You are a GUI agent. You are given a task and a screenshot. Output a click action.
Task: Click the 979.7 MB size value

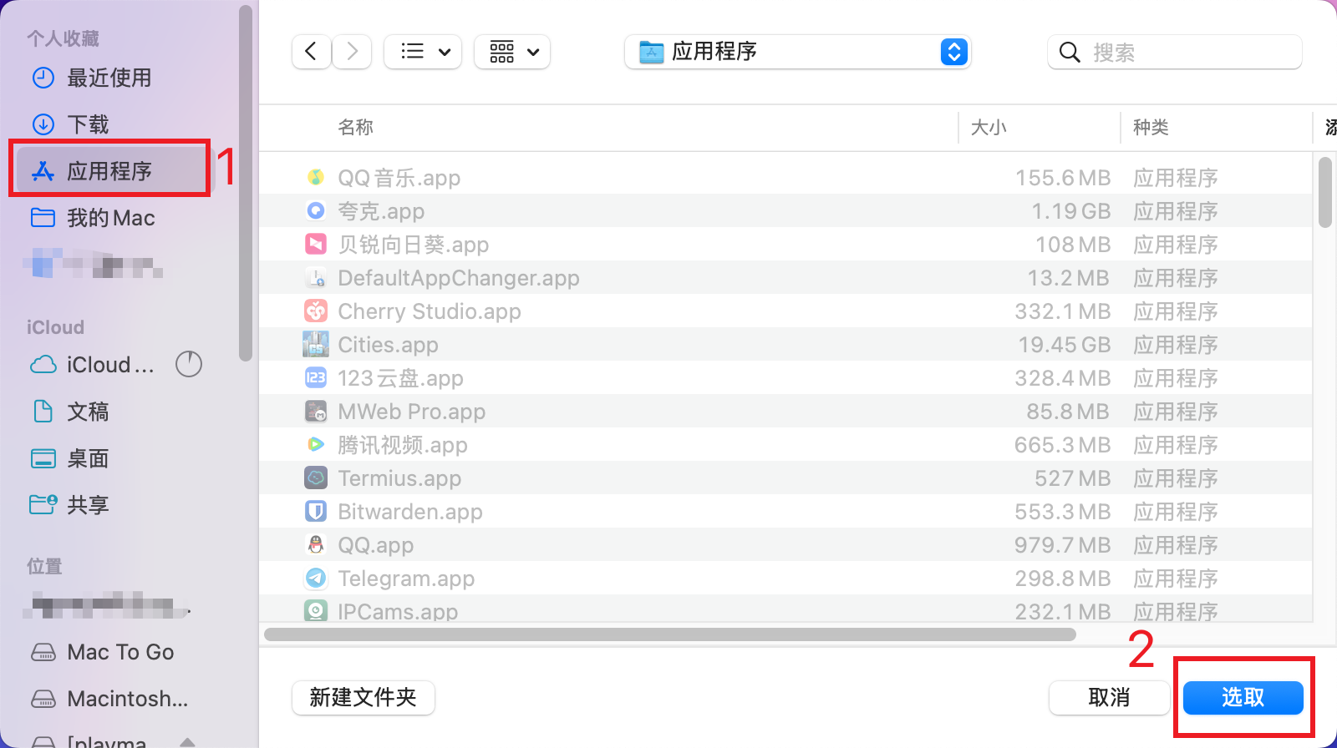tap(1063, 545)
